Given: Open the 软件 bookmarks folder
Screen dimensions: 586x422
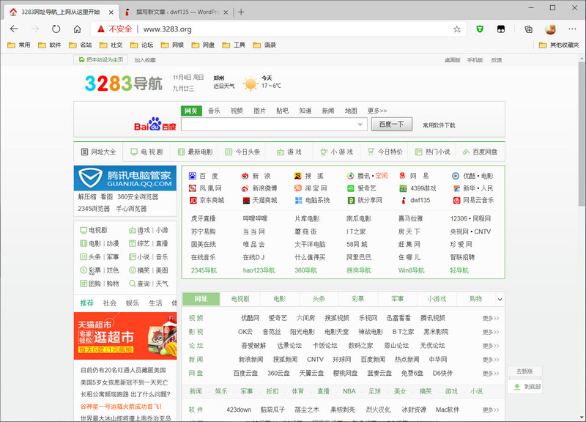Looking at the screenshot, I should (x=50, y=45).
